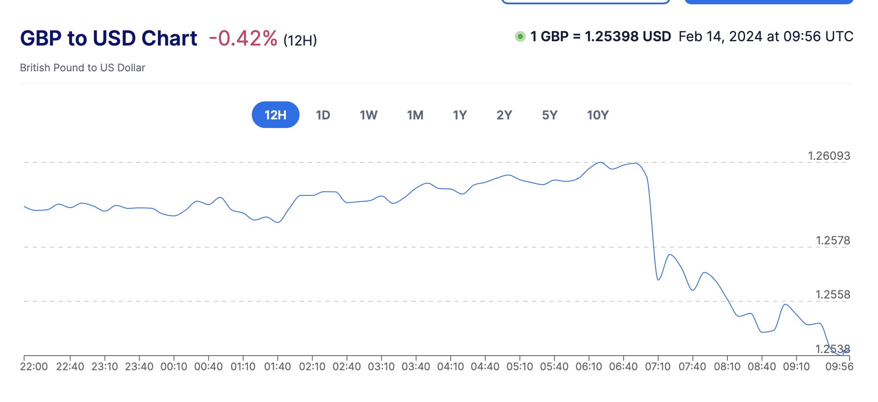Switch chart to 1D range
Image resolution: width=878 pixels, height=402 pixels.
tap(323, 115)
